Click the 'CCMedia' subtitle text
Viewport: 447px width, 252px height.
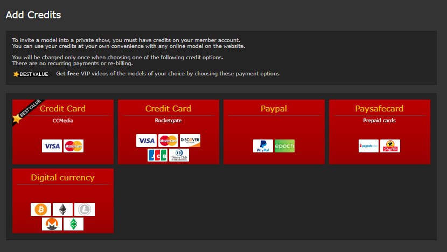(x=62, y=121)
